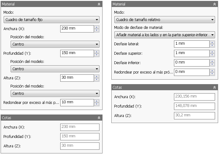This screenshot has height=154, width=219.
Task: Open the 'Cuadro de tamaño relativo' mode dropdown
Action: click(x=165, y=20)
